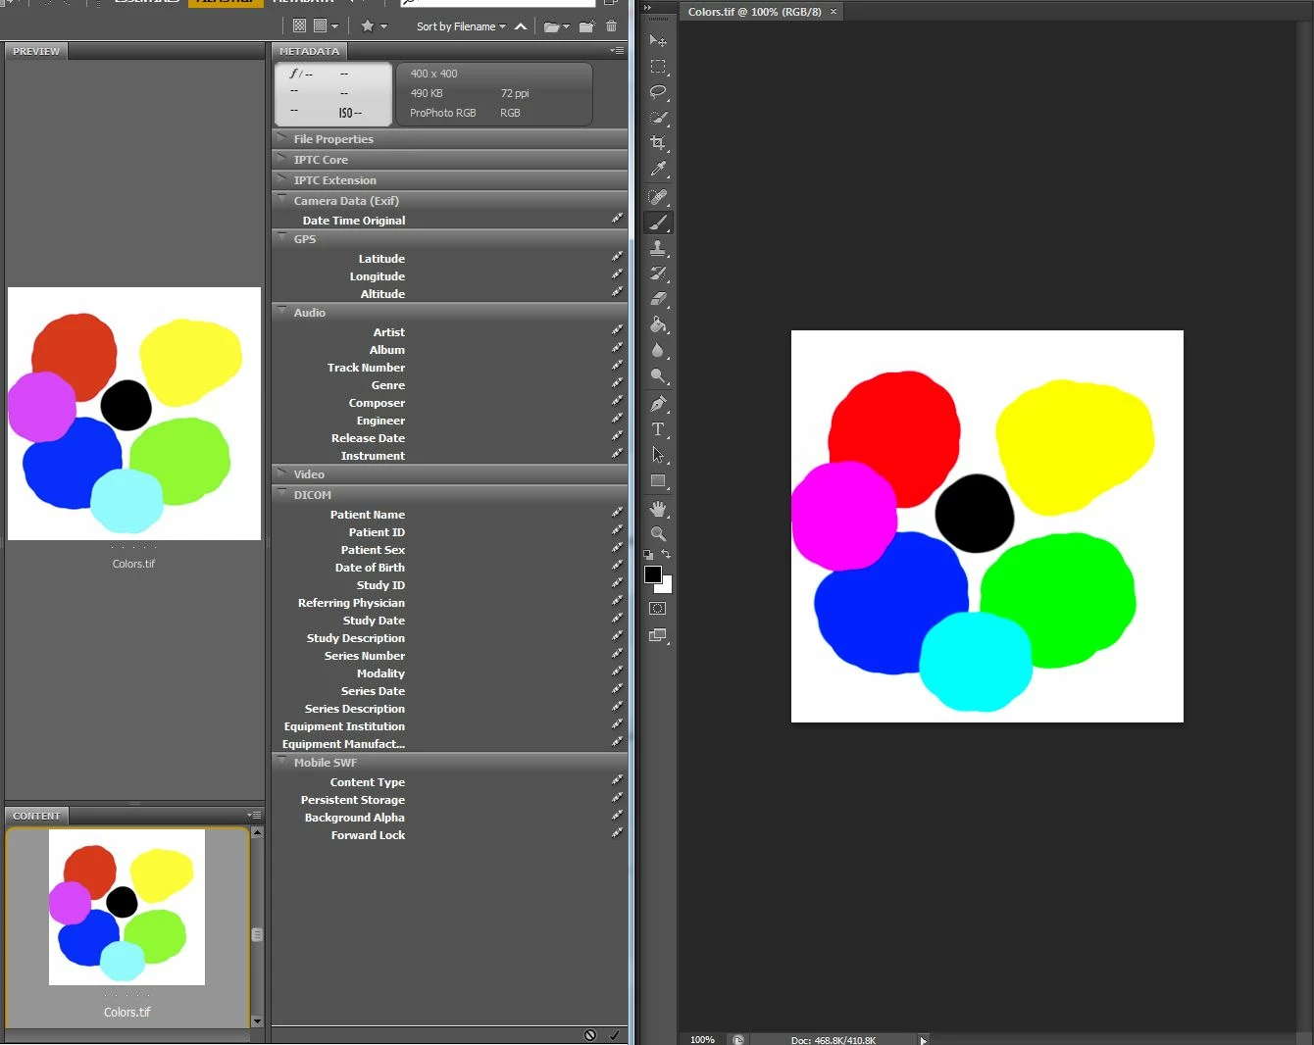Click Photoshop's 100% zoom level field

pyautogui.click(x=702, y=1039)
